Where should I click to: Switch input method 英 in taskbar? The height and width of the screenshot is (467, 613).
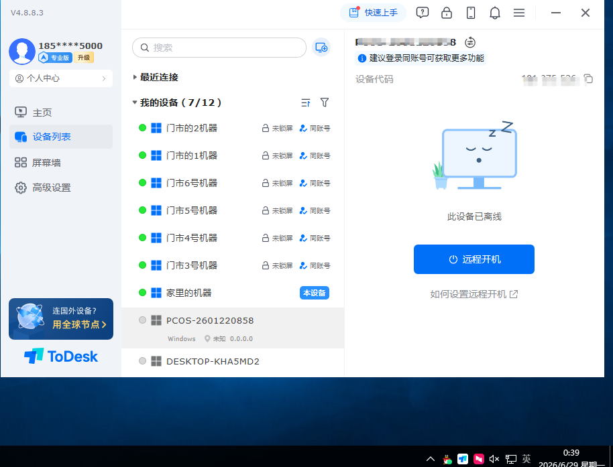point(526,458)
